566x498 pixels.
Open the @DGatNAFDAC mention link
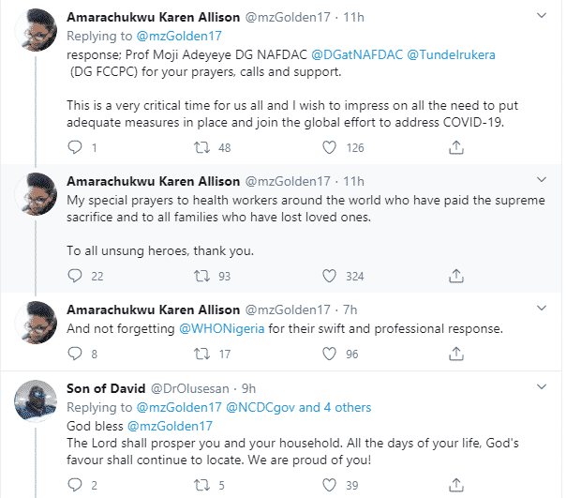[355, 55]
